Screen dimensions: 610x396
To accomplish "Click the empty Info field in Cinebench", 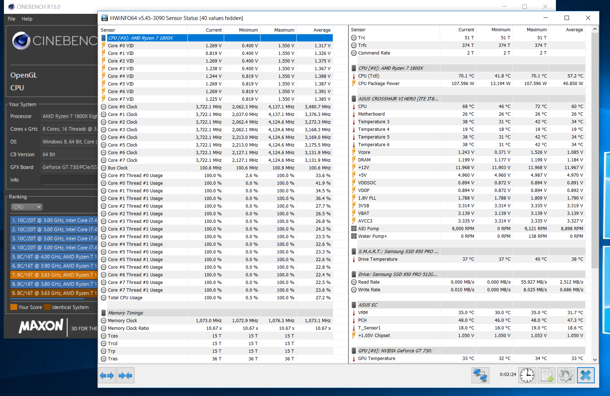I will pos(69,180).
